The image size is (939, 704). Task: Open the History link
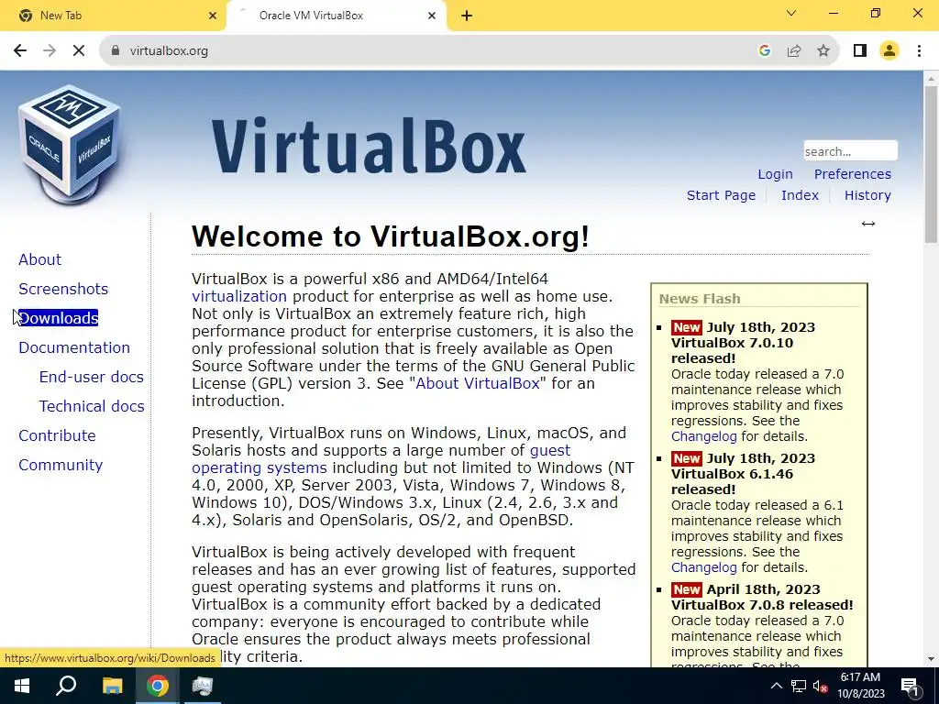(x=867, y=195)
